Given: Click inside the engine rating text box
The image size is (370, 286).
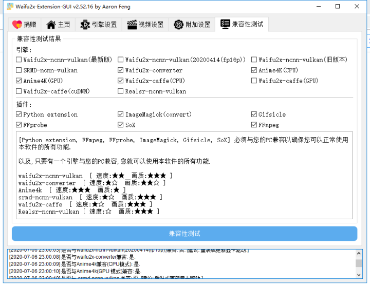Looking at the screenshot, I should 184,175.
